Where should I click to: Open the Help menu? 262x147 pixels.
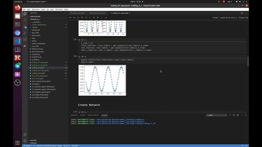point(66,9)
